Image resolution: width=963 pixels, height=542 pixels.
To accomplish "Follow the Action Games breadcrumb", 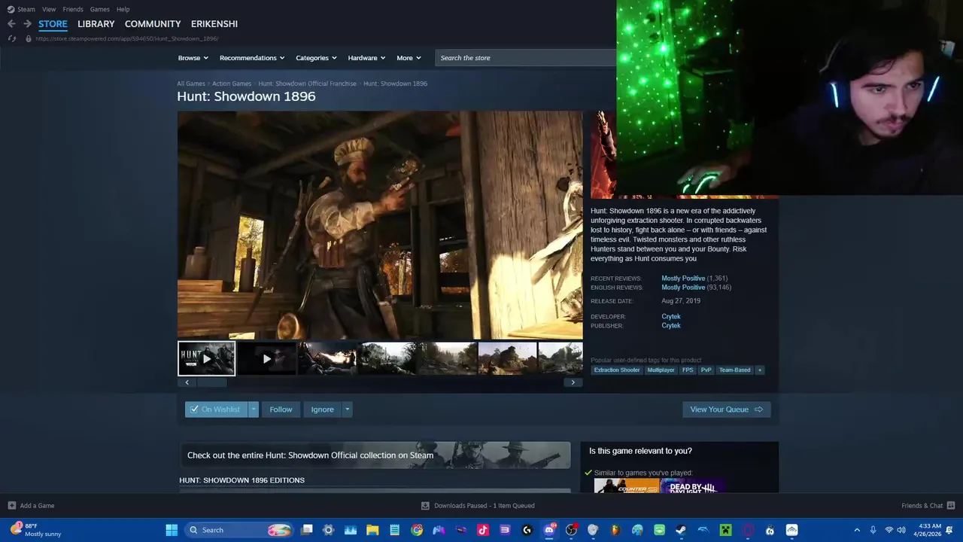I will 232,84.
